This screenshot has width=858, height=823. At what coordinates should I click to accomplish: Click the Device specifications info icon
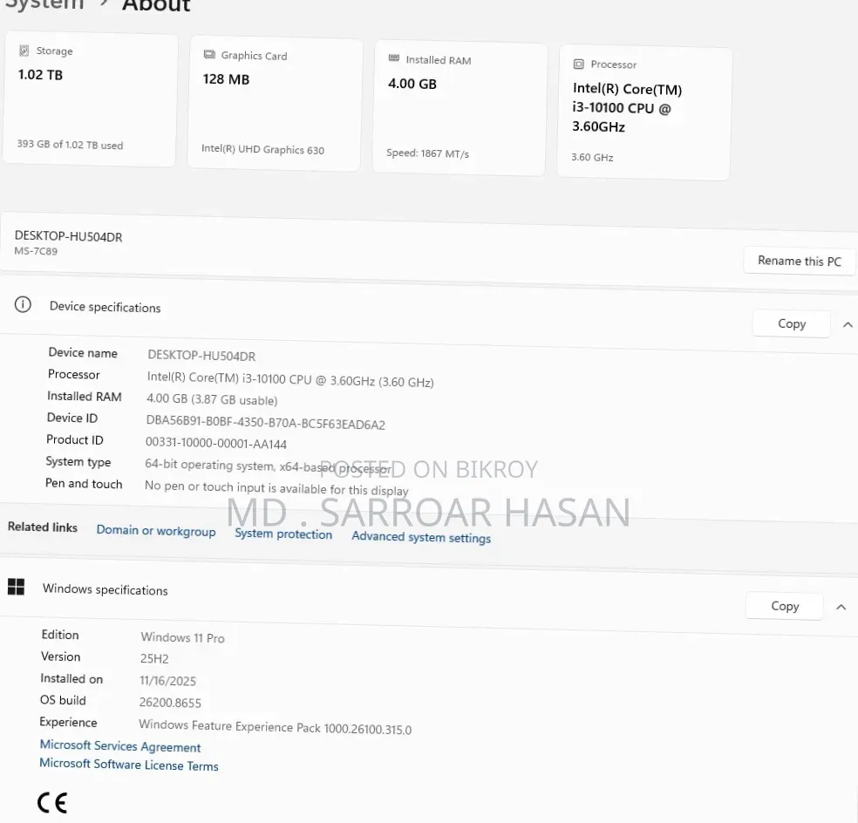(x=23, y=304)
